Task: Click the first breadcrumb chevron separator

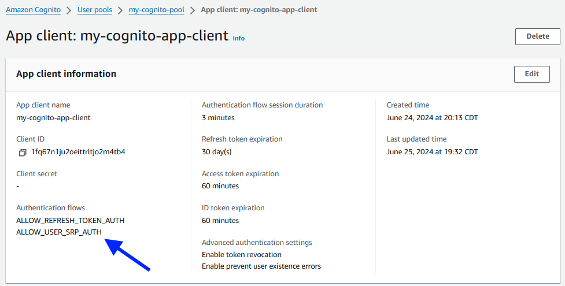Action: (x=69, y=10)
